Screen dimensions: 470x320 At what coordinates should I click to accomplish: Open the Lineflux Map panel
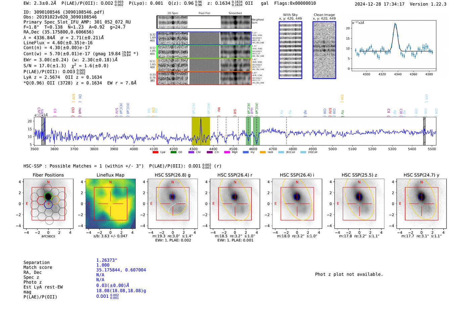(x=110, y=204)
